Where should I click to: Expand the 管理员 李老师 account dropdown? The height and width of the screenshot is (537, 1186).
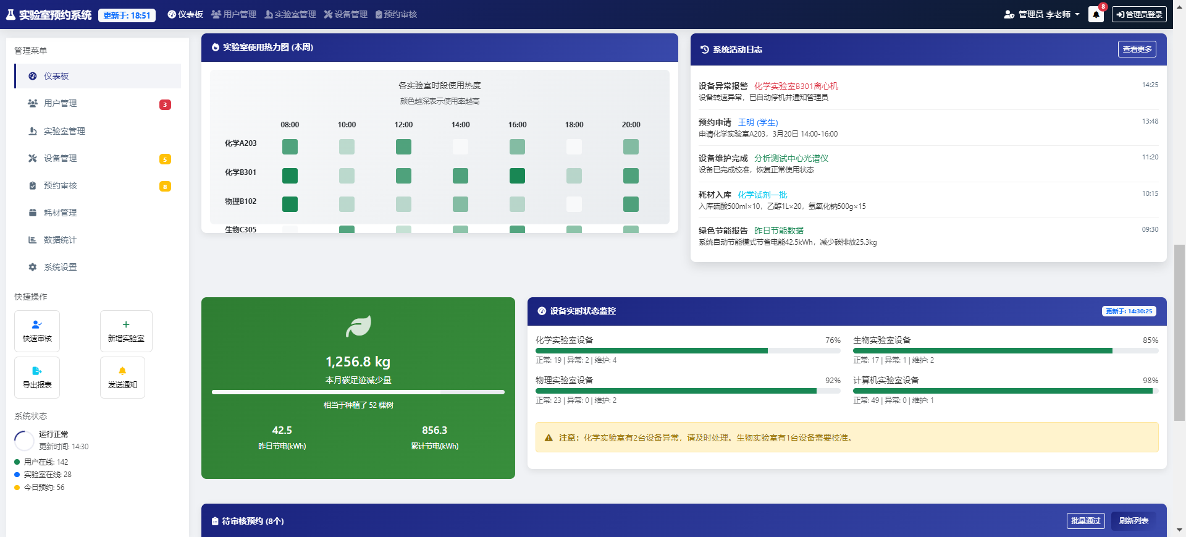(1042, 14)
